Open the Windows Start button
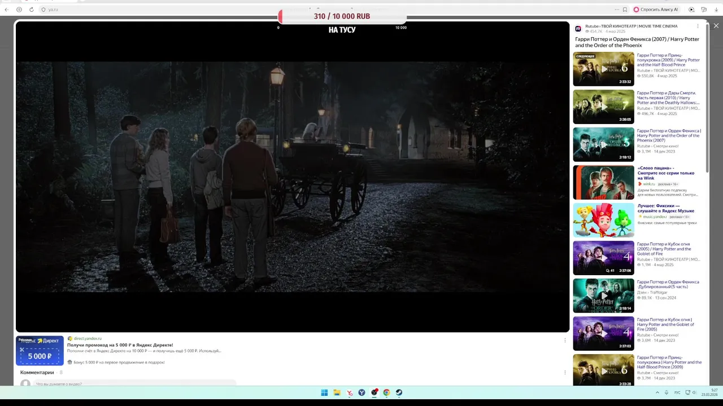Viewport: 723px width, 406px height. [324, 392]
